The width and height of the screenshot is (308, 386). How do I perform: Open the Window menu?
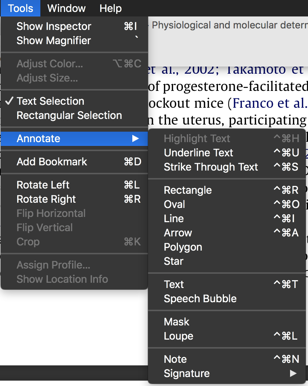click(x=67, y=8)
